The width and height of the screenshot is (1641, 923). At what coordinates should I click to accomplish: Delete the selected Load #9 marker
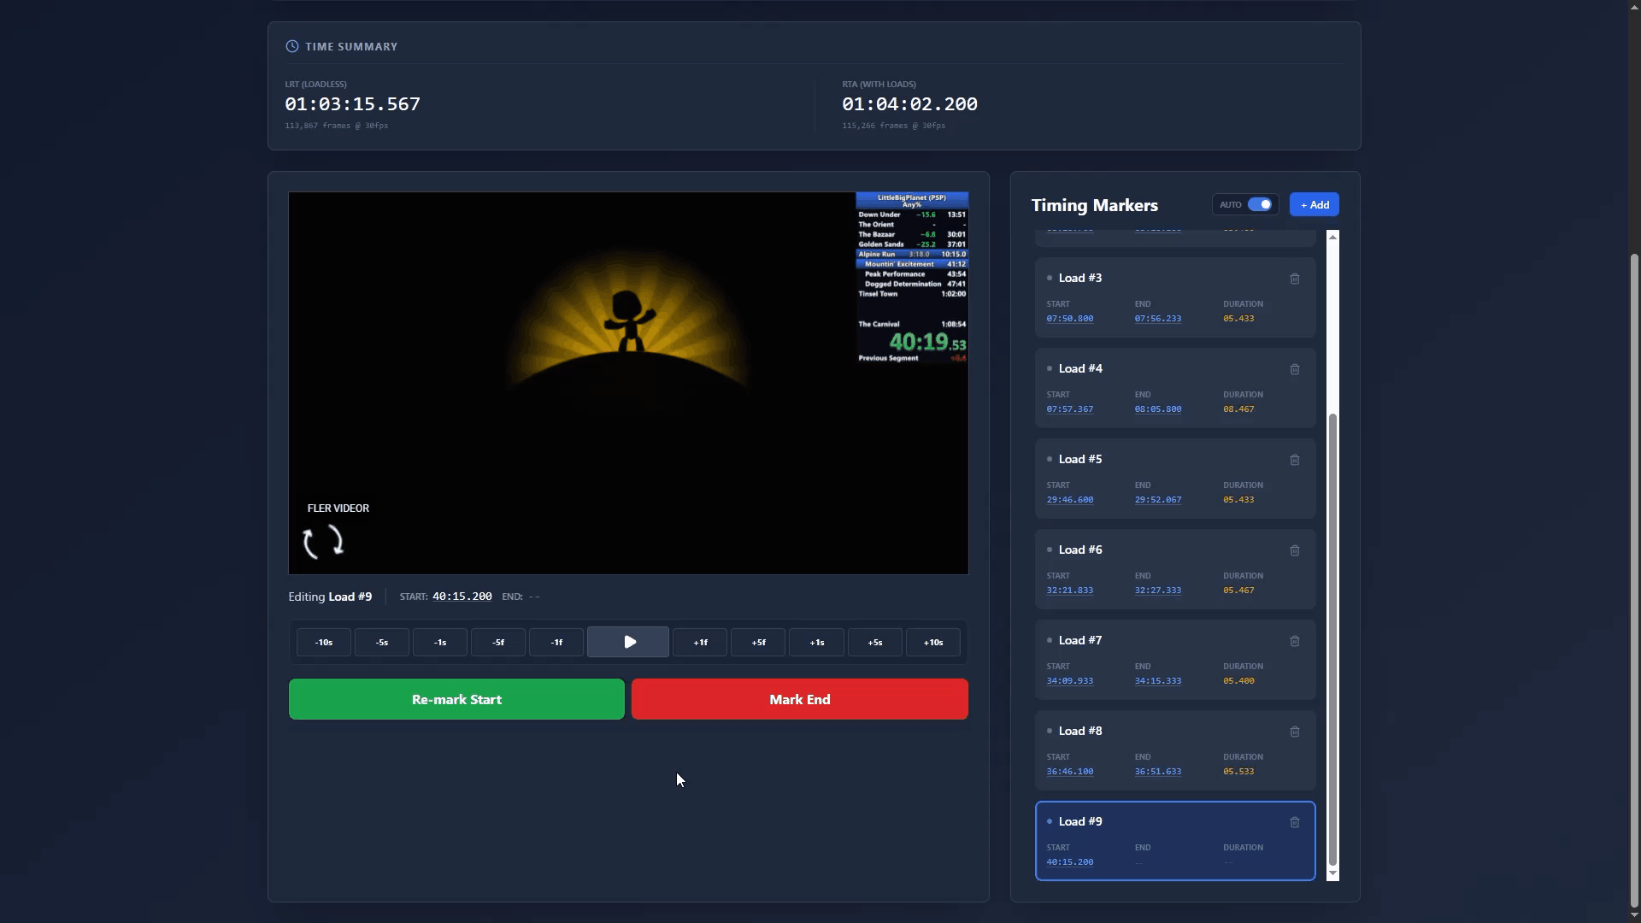[1295, 822]
